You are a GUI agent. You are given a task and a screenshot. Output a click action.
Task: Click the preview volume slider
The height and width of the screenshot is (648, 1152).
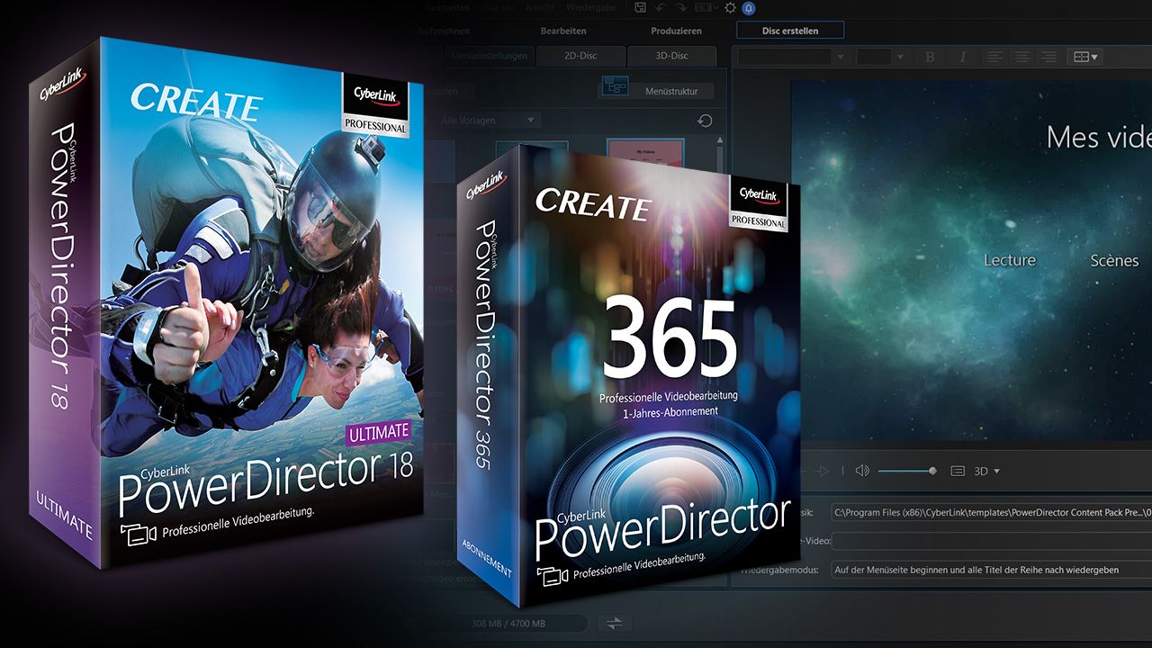coord(905,471)
